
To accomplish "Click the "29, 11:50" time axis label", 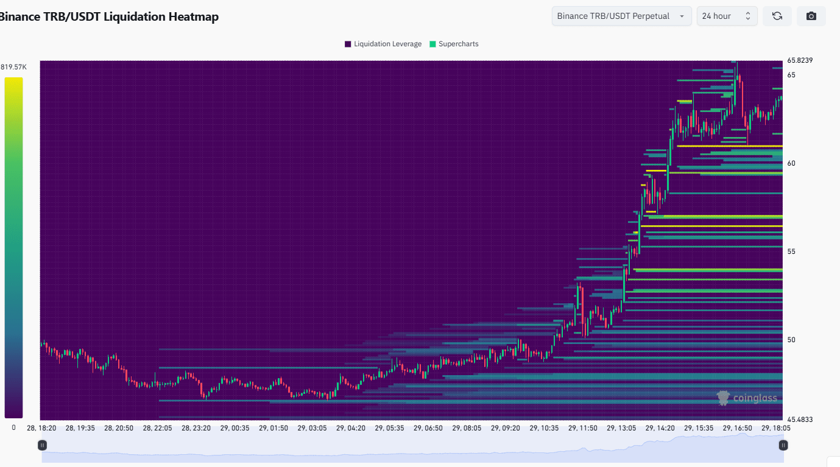I will 583,428.
